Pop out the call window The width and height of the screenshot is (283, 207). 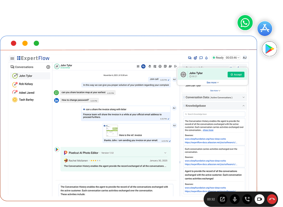(222, 199)
